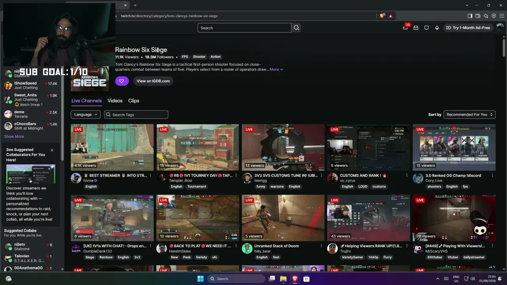Click the Search Tags input field

(136, 115)
